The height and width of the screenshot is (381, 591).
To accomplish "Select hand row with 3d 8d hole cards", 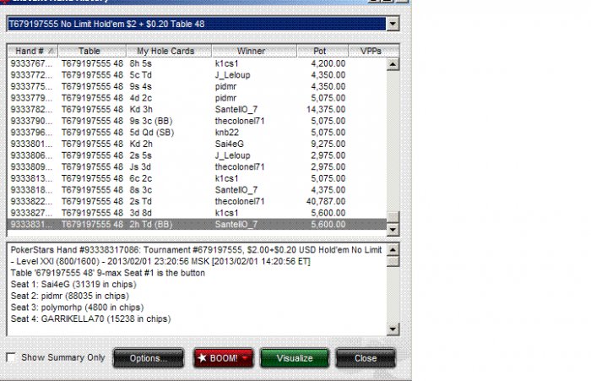I will coord(197,213).
